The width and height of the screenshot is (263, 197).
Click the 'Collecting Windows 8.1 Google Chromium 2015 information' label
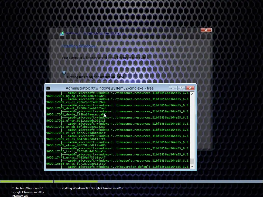point(28,192)
